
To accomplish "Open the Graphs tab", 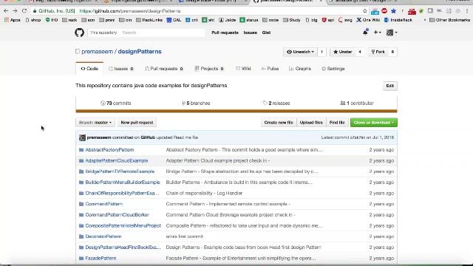I will [x=300, y=69].
